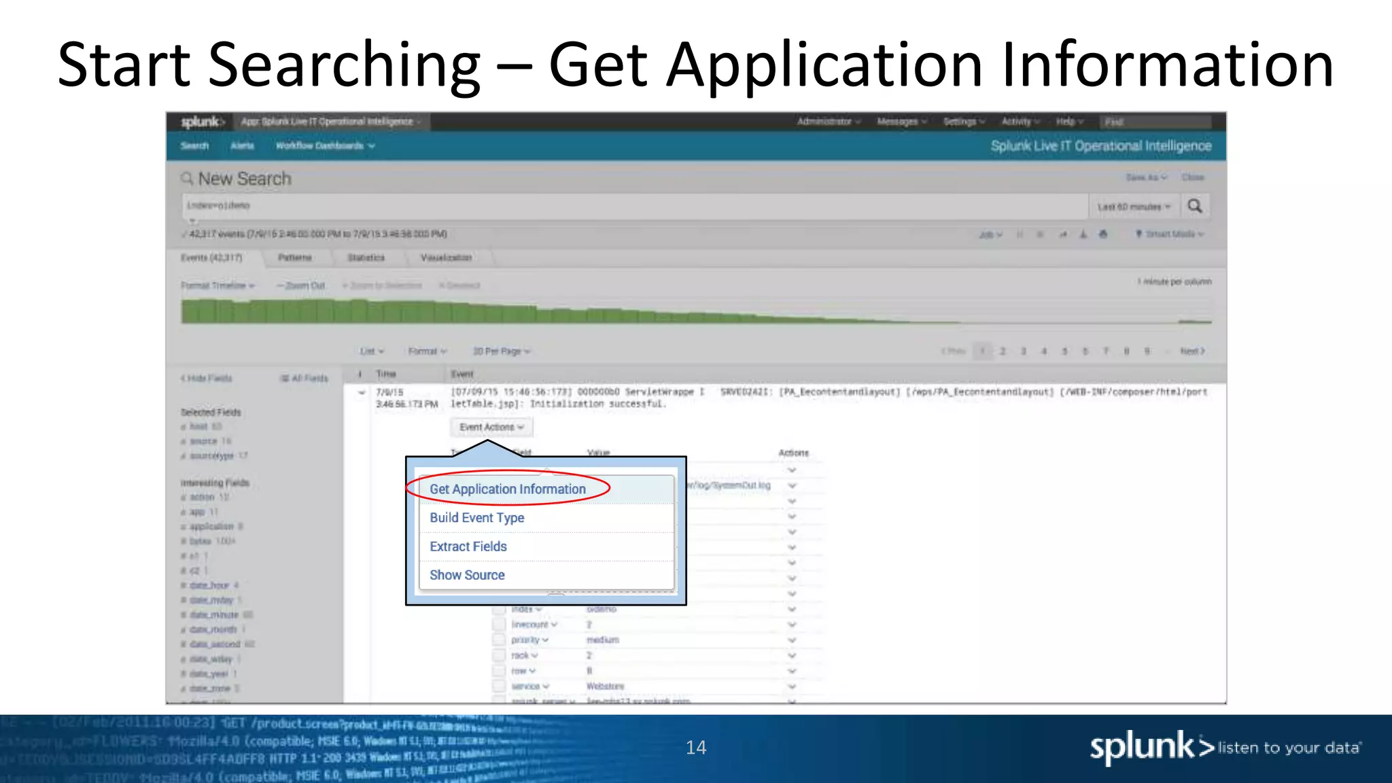Open the priority field name dropdown
Screen dimensions: 1392x783
click(530, 640)
